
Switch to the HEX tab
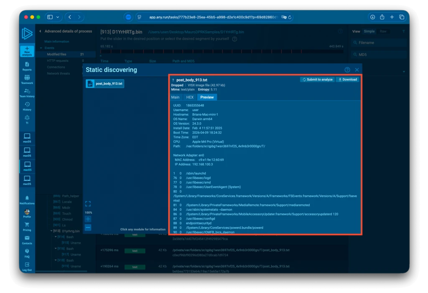tap(190, 97)
